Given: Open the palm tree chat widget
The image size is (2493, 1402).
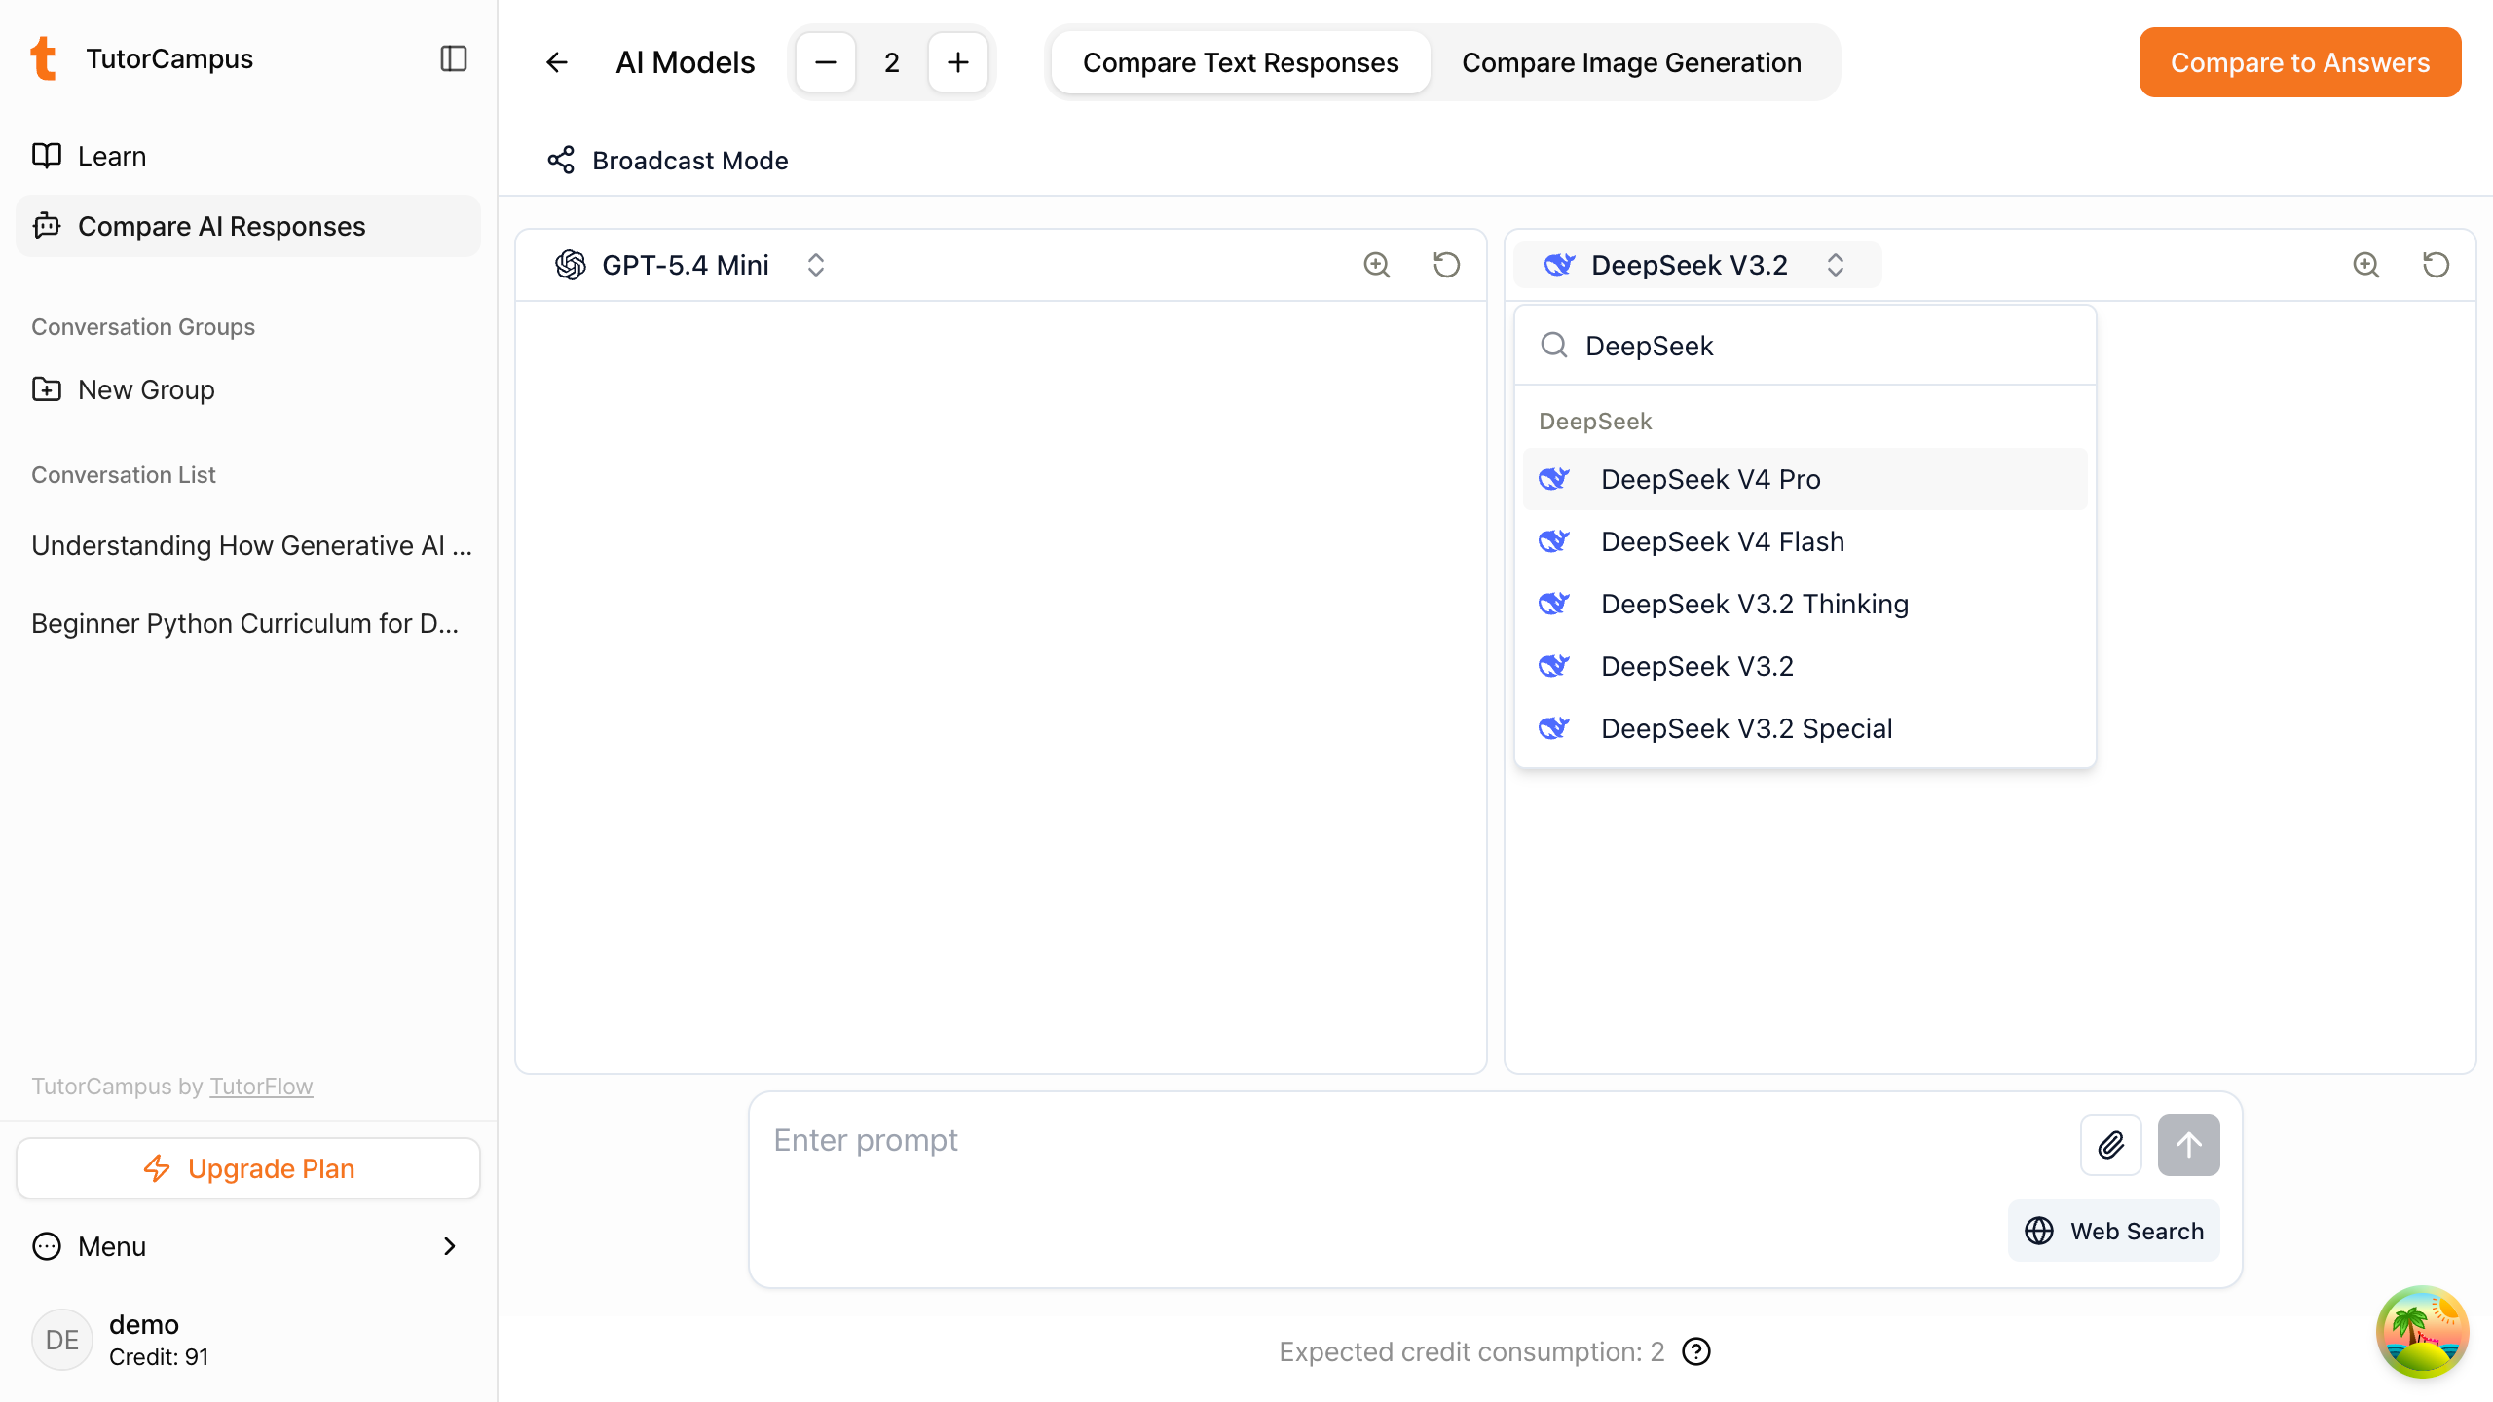Looking at the screenshot, I should [x=2423, y=1332].
